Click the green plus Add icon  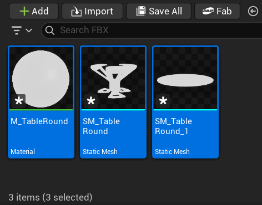coord(24,11)
